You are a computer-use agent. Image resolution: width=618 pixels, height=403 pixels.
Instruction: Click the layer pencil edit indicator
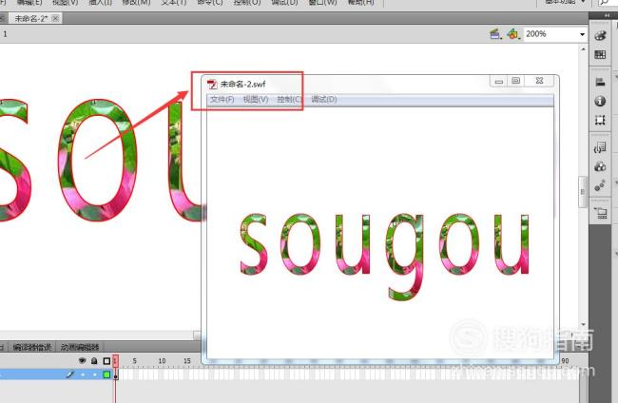[70, 374]
